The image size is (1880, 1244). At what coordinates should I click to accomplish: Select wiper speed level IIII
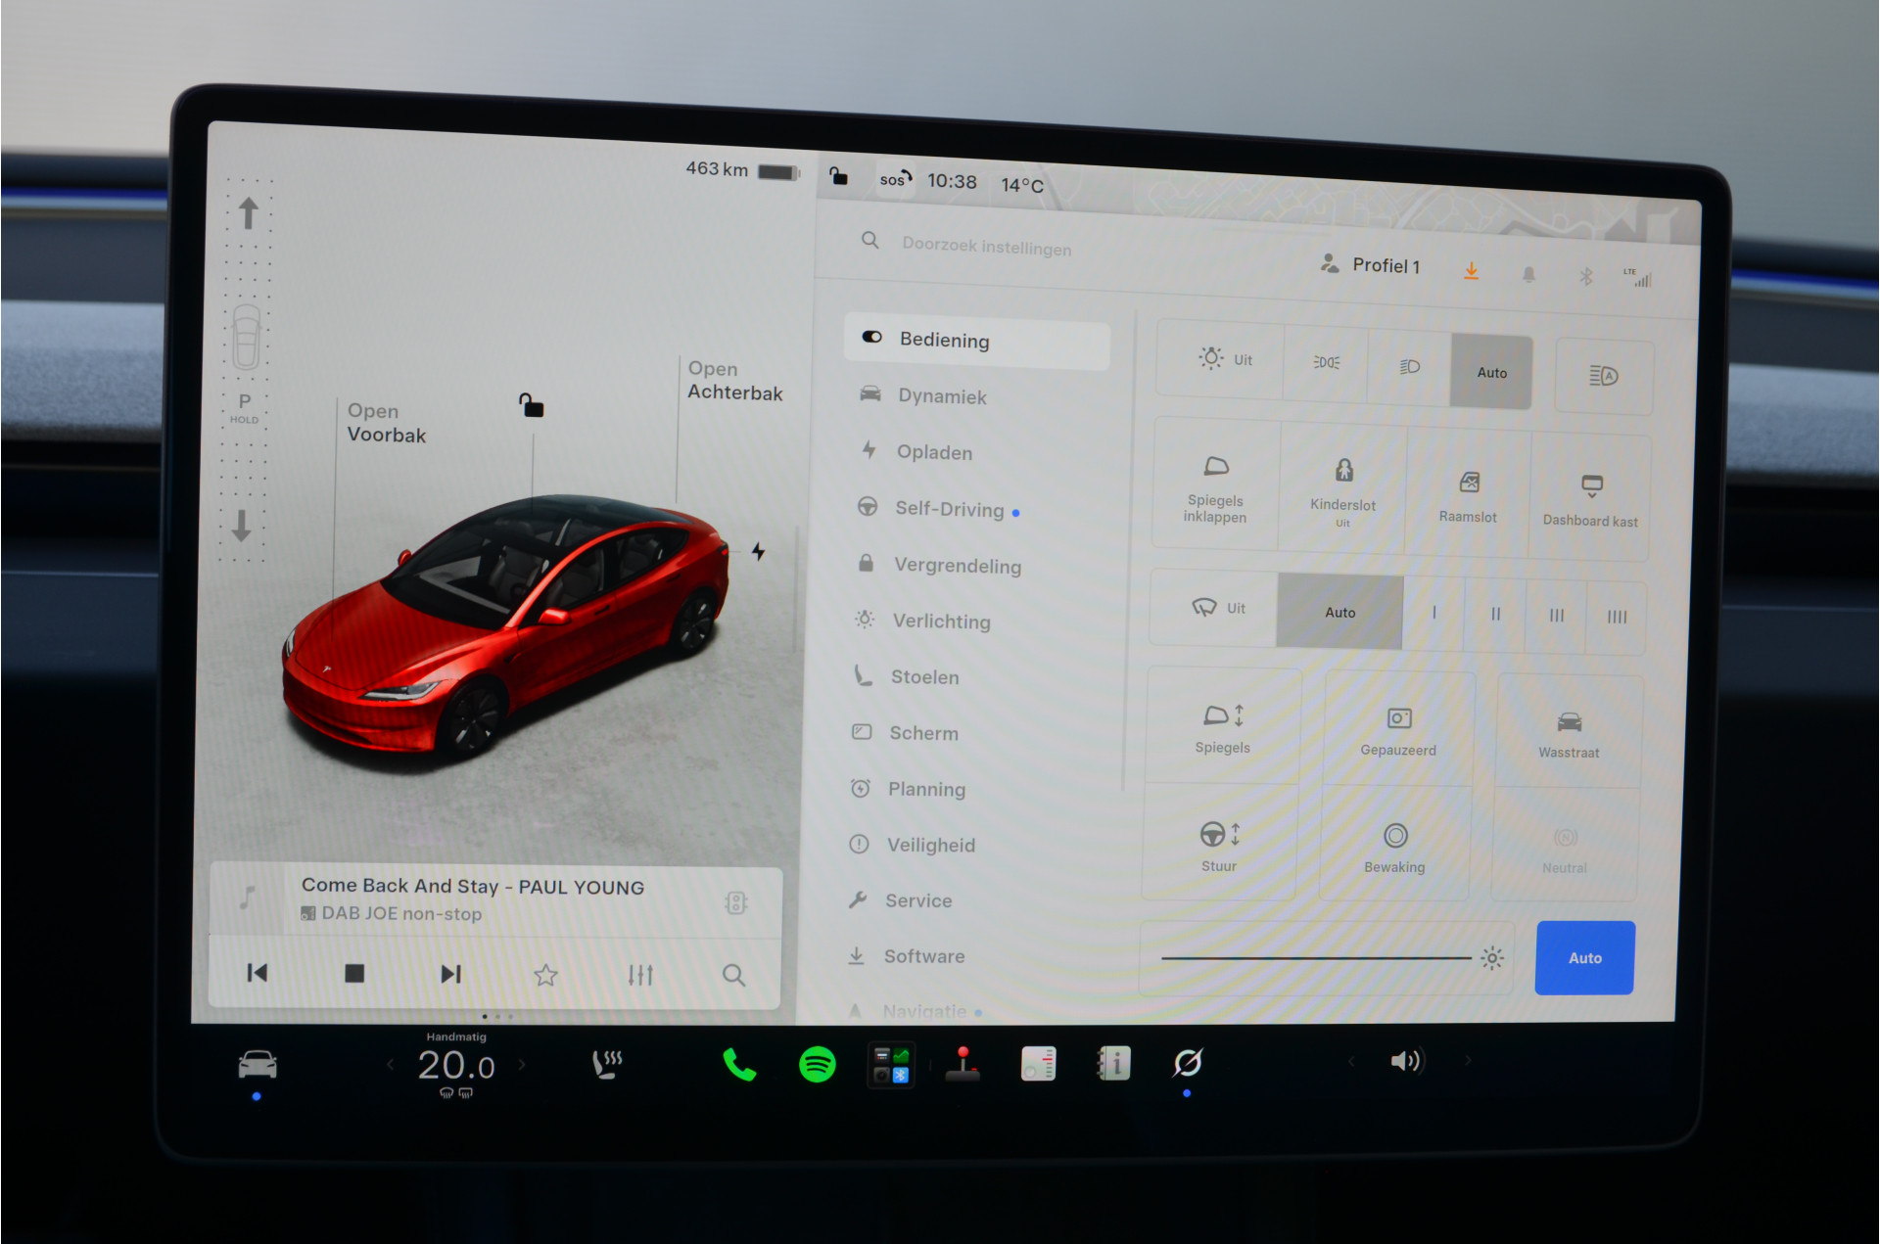[1617, 617]
